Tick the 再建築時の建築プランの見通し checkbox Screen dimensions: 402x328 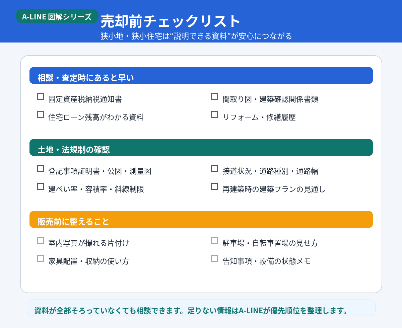pyautogui.click(x=215, y=187)
